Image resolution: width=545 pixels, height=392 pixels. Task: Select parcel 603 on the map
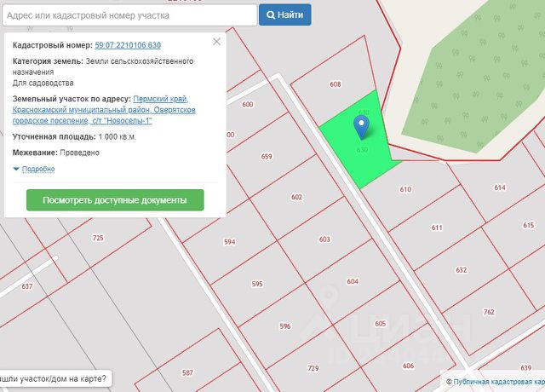324,239
